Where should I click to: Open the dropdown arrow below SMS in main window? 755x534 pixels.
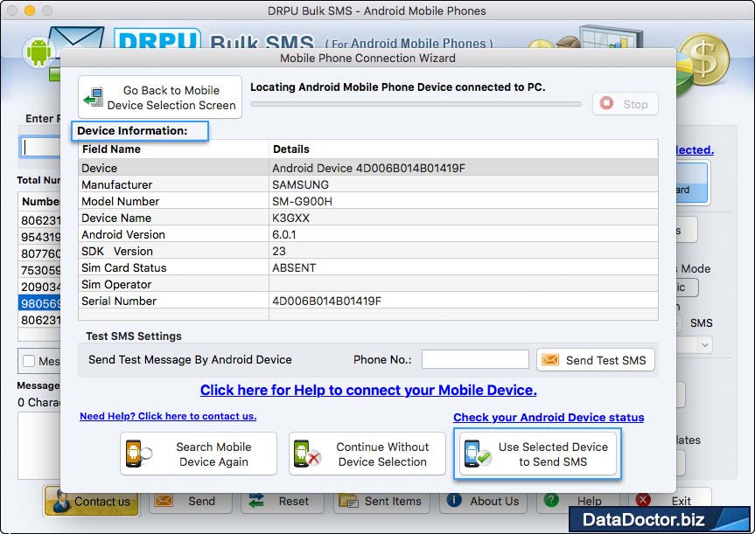pyautogui.click(x=705, y=345)
